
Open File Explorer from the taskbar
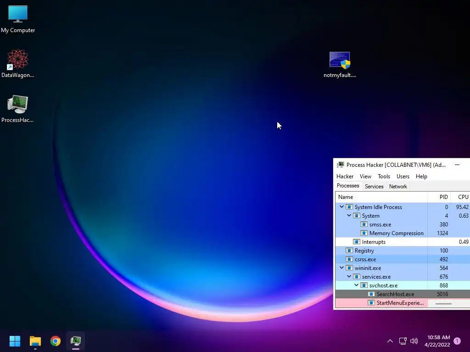[35, 341]
